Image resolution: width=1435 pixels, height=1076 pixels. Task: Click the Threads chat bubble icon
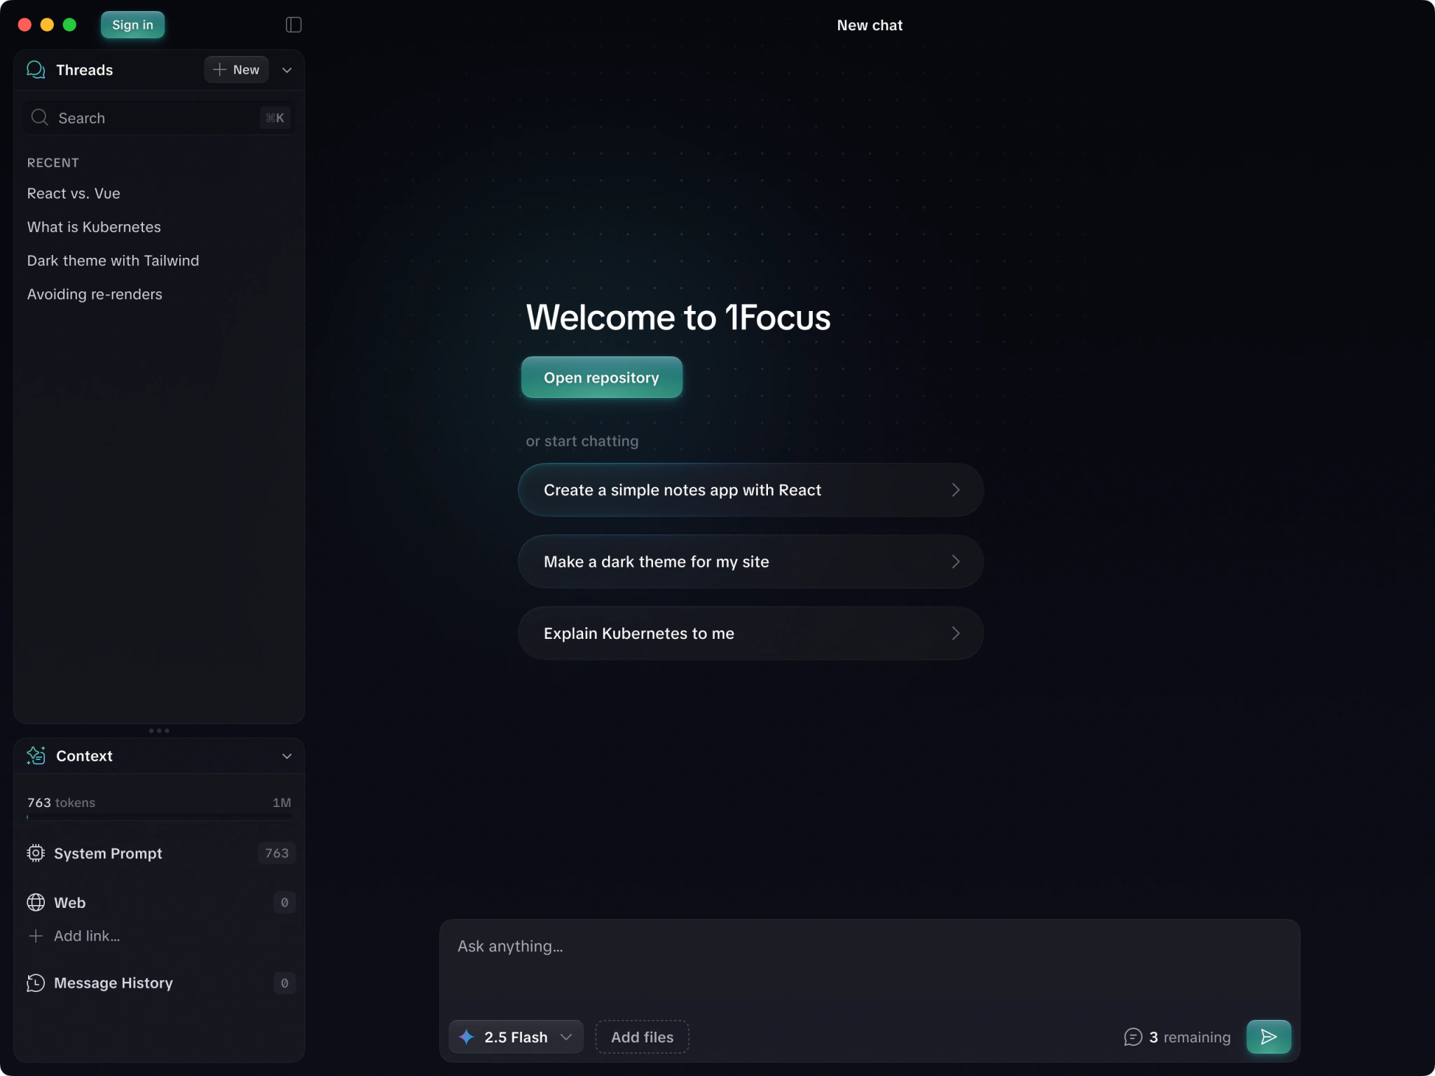click(36, 69)
